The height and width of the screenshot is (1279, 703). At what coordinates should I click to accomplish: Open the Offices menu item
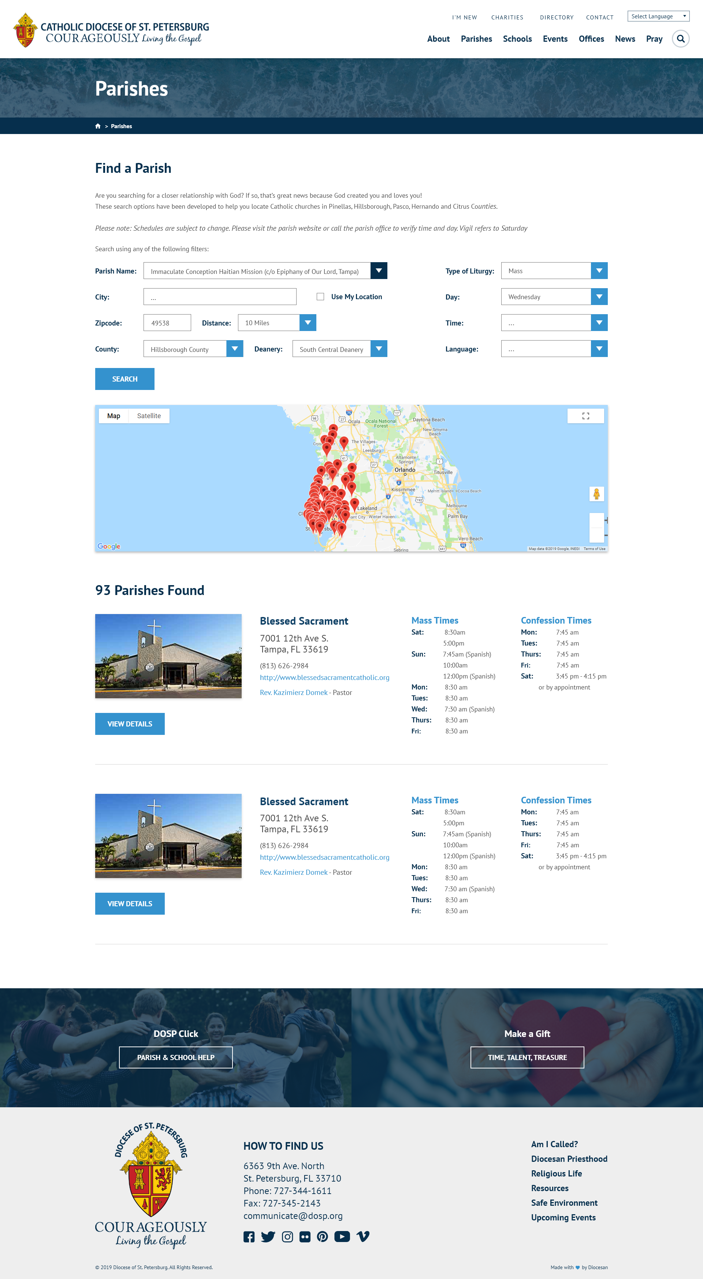tap(591, 39)
